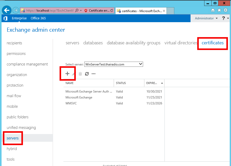Open the browser favorites star icon
Image resolution: width=231 pixels, height=166 pixels.
click(219, 10)
